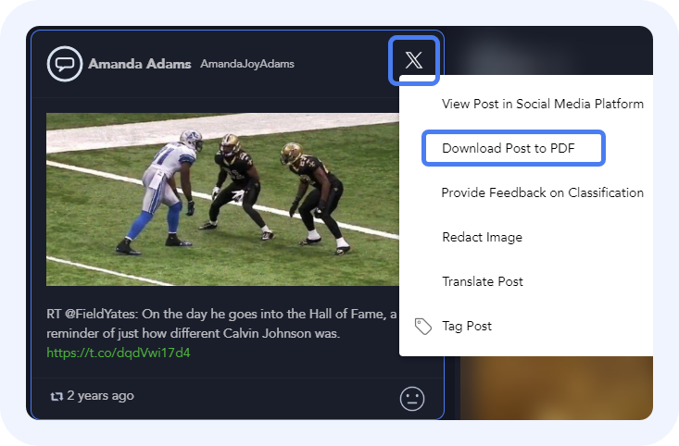Open the speech bubble avatar icon

(x=65, y=64)
